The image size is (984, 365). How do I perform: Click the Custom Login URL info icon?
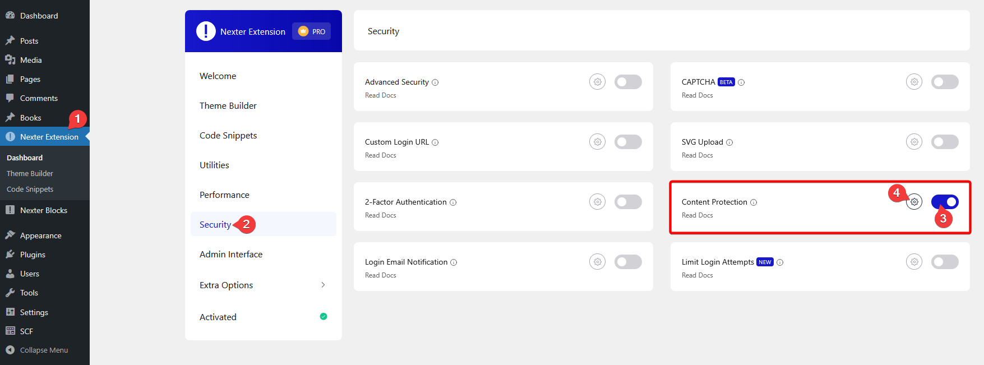click(435, 142)
